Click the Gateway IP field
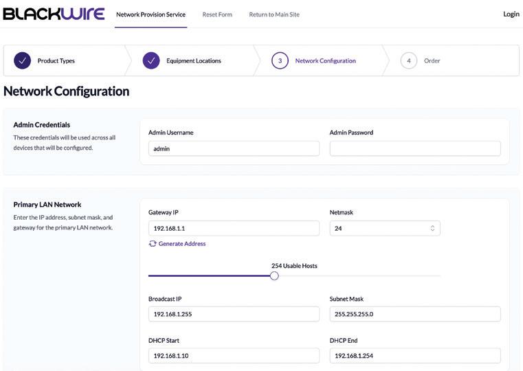The image size is (523, 371). click(x=234, y=228)
